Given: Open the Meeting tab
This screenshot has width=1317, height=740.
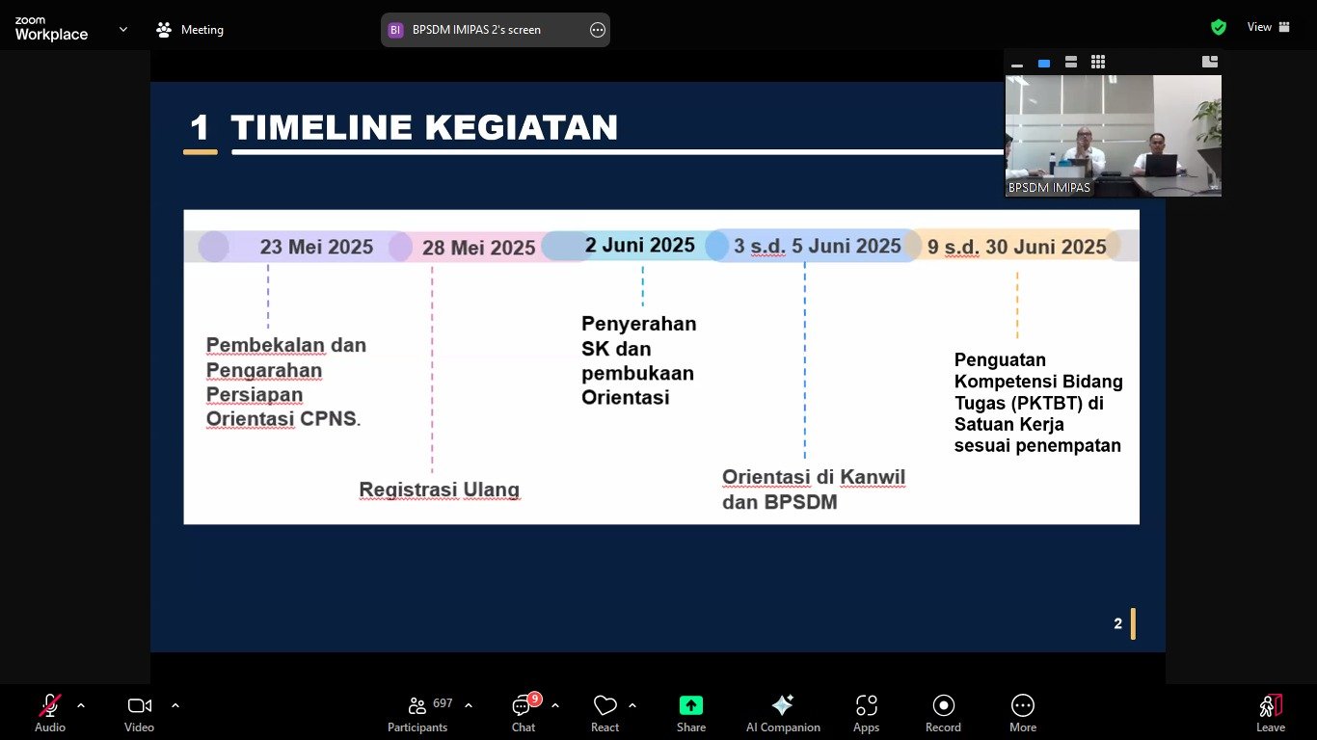Looking at the screenshot, I should [x=190, y=30].
